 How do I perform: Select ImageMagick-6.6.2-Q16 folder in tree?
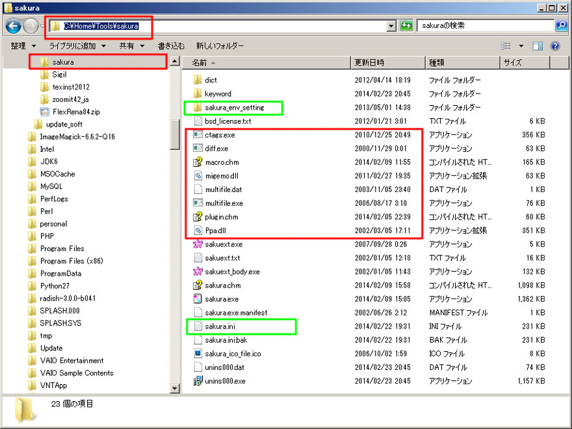[x=77, y=136]
